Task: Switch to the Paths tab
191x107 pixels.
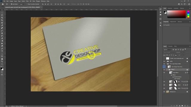Action: (x=175, y=46)
